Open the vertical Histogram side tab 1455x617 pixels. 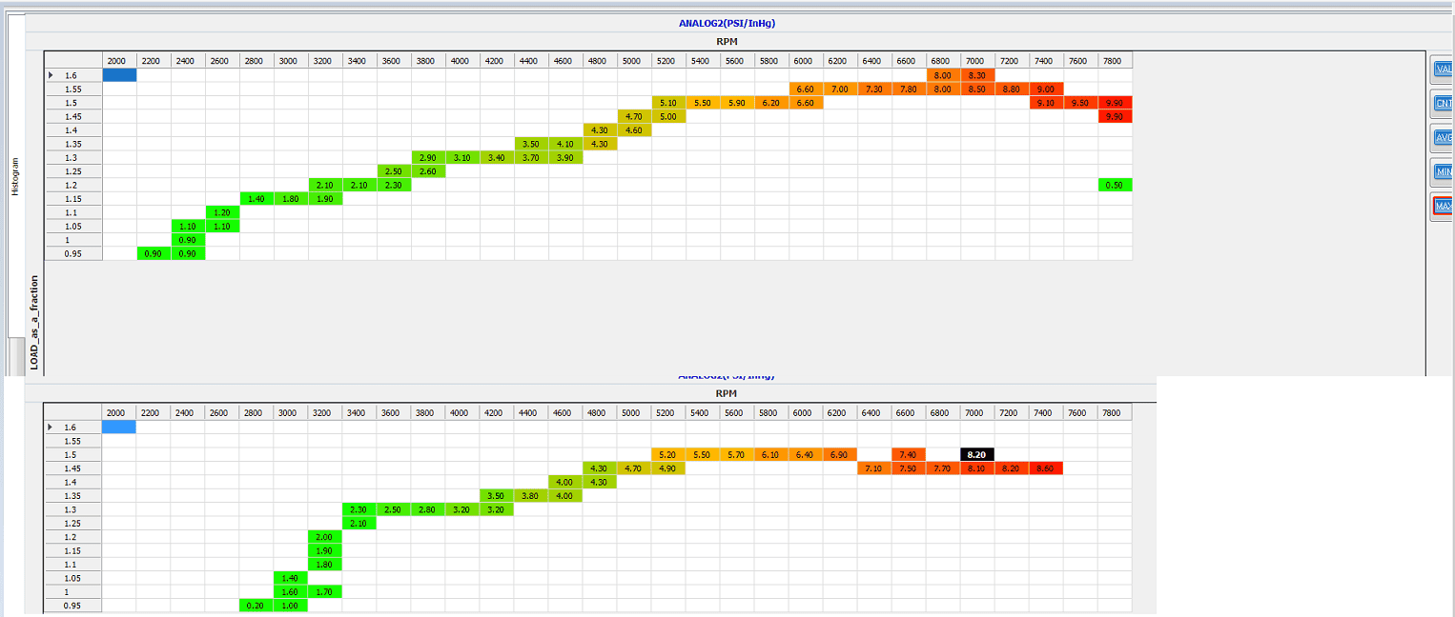point(14,176)
